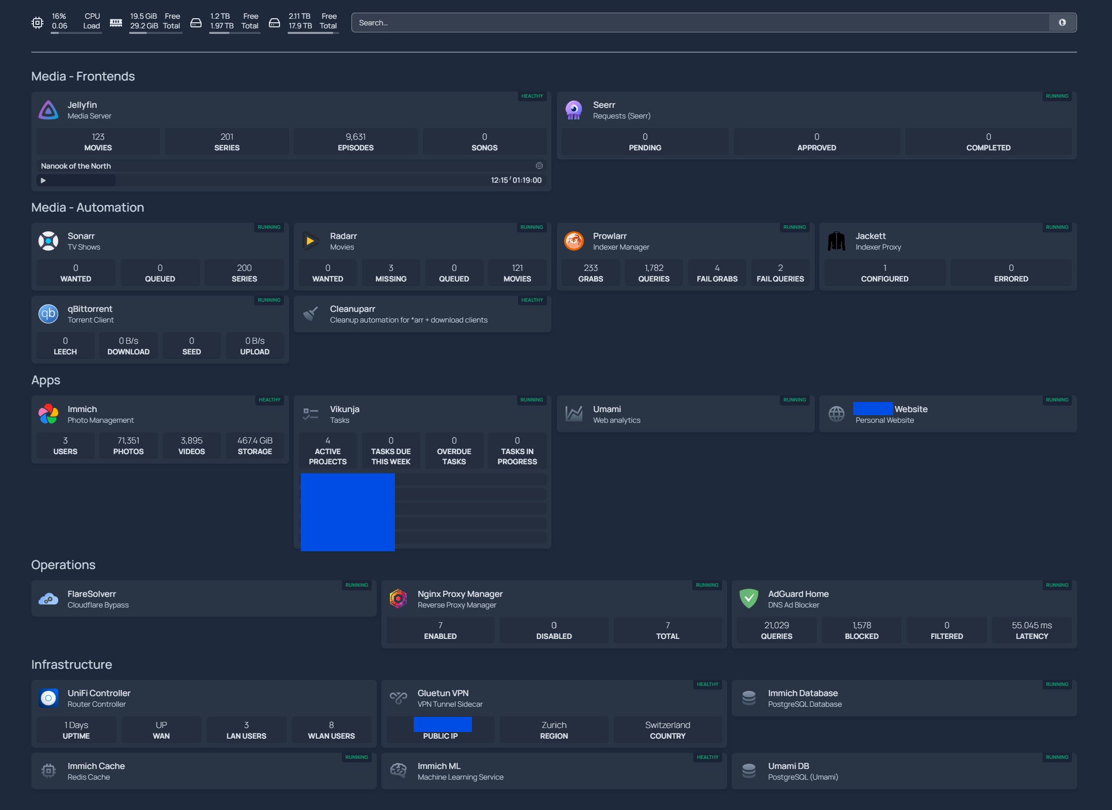
Task: Click the Vikunja tasks icon
Action: coord(311,414)
